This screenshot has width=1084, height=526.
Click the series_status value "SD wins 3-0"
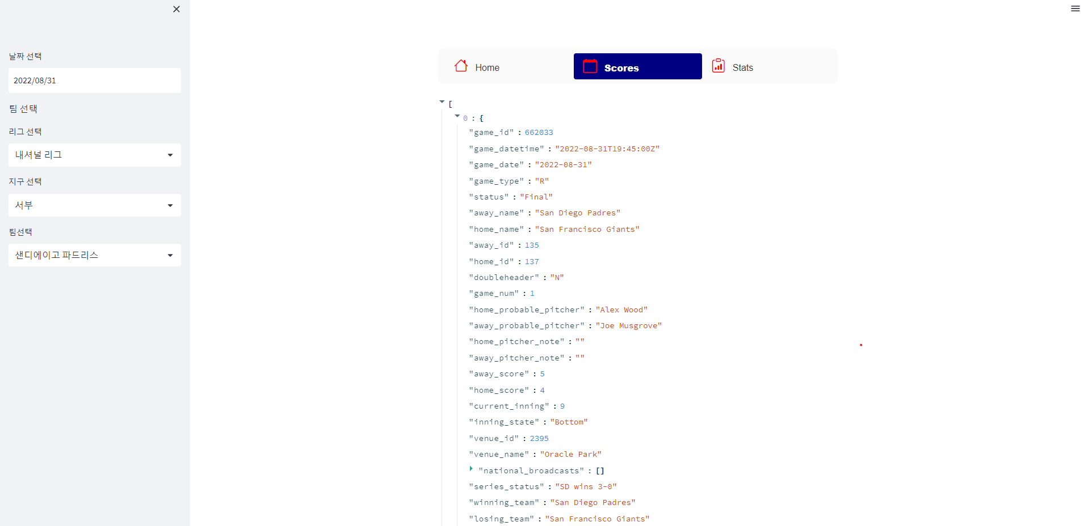pyautogui.click(x=586, y=487)
